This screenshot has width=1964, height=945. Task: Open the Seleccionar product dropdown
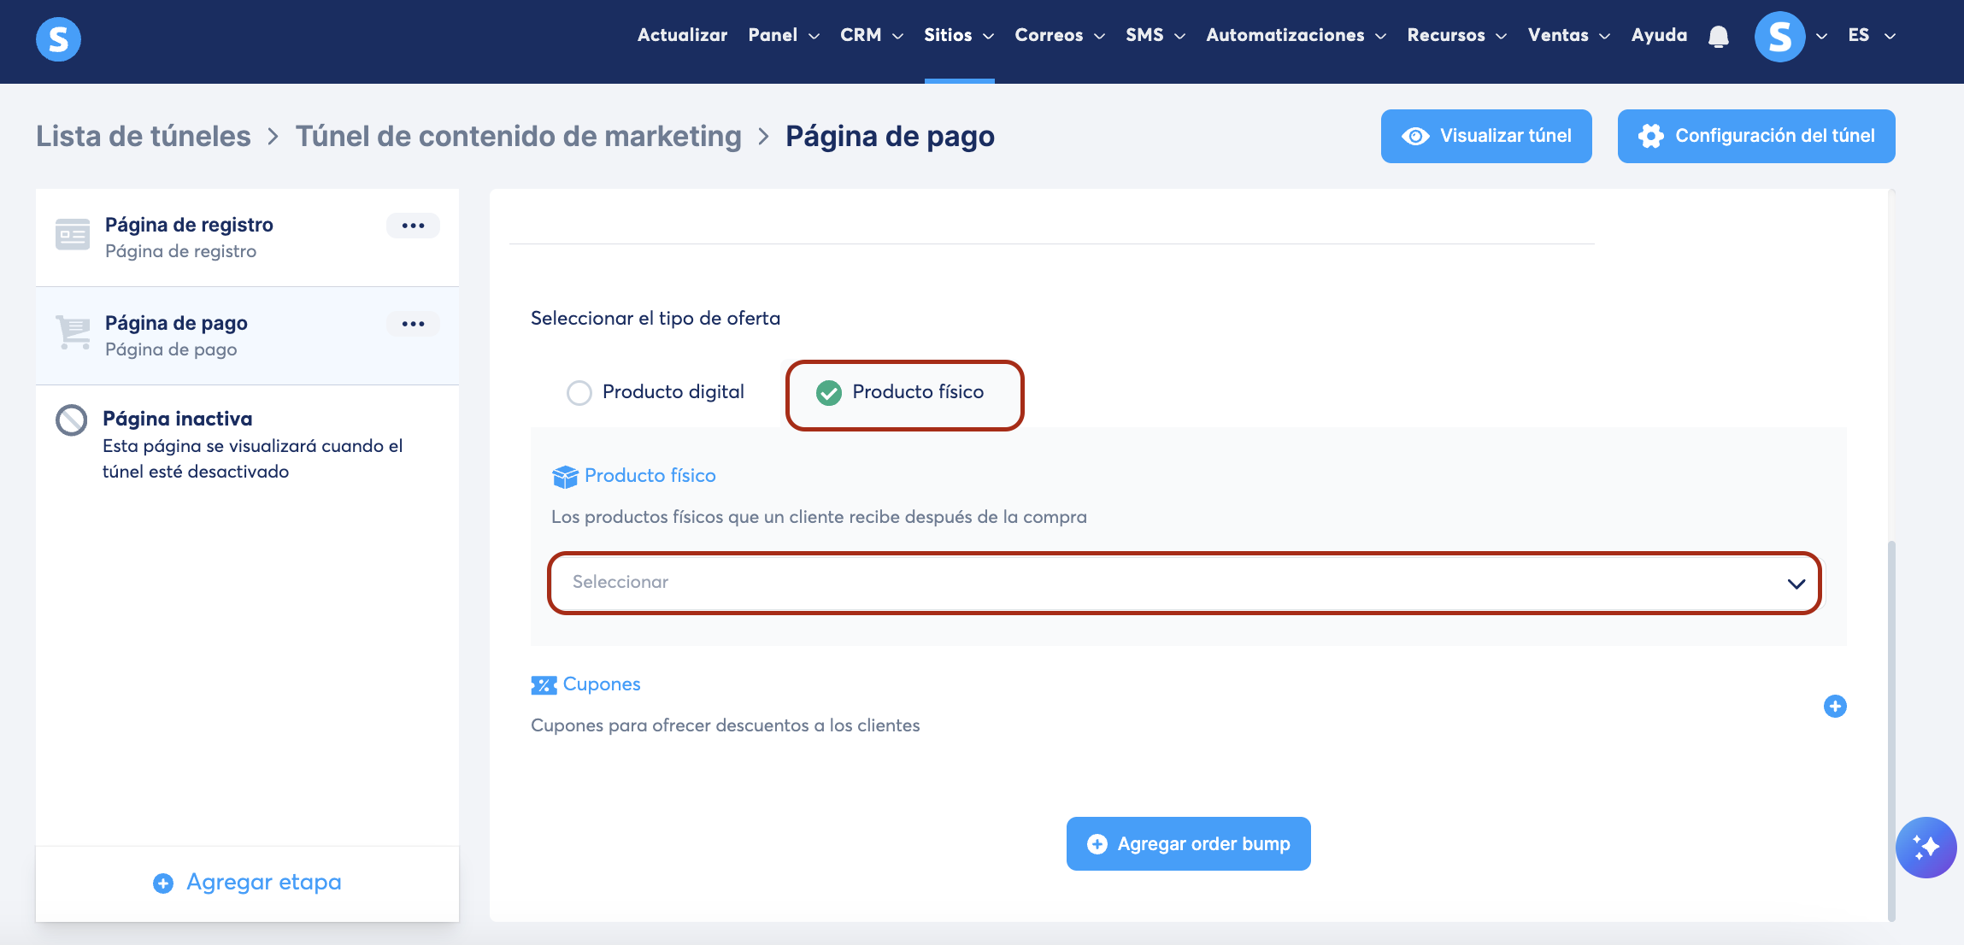[x=1185, y=583]
